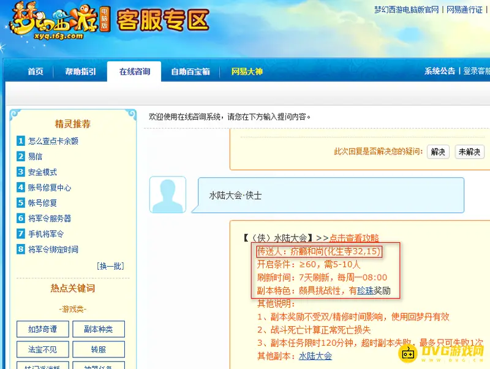
Task: Click the 传送人：疥癞和尚 line
Action: [x=318, y=251]
